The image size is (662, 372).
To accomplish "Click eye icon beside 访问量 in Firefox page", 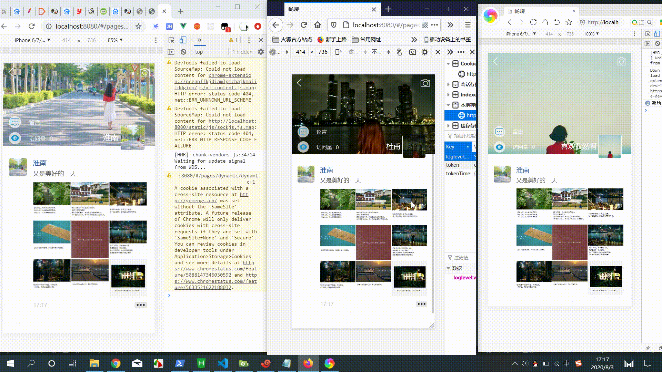I will click(x=303, y=147).
